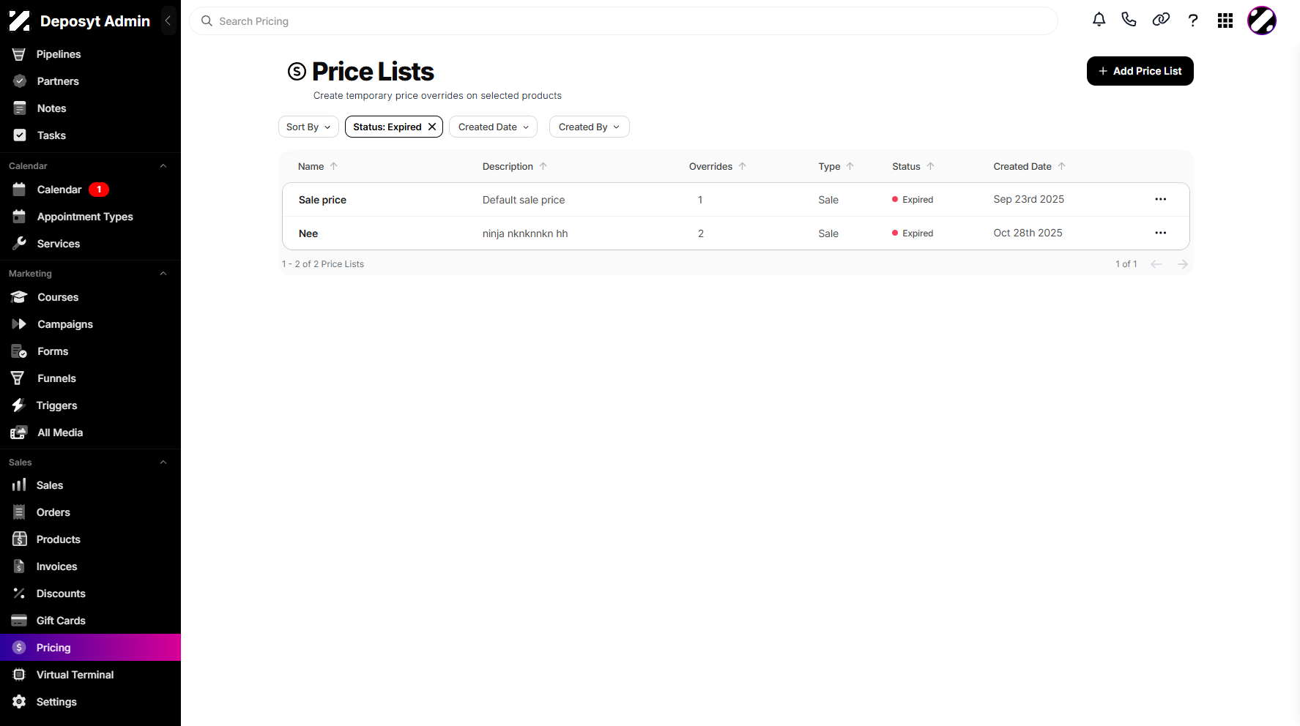
Task: Sort by the Created Date column header
Action: pos(1029,166)
